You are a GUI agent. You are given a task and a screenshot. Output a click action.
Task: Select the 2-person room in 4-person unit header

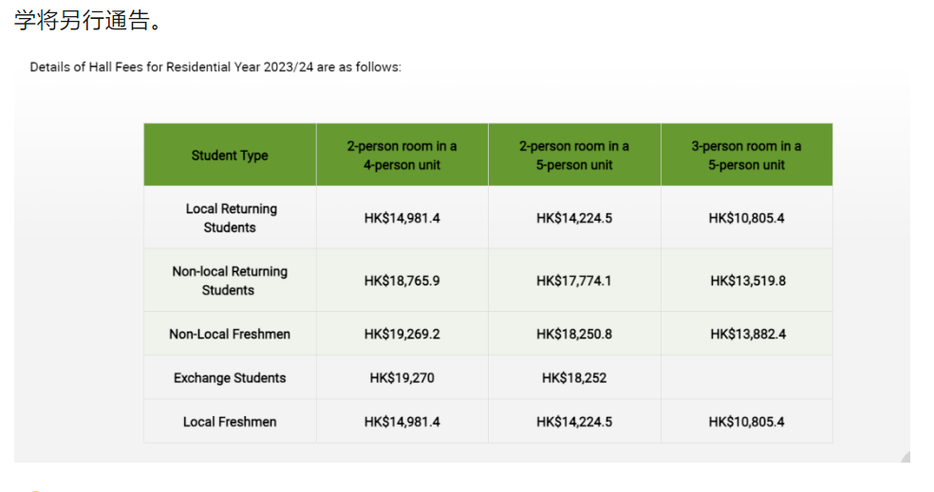pyautogui.click(x=402, y=155)
